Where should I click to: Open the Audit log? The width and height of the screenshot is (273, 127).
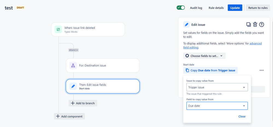point(196,8)
